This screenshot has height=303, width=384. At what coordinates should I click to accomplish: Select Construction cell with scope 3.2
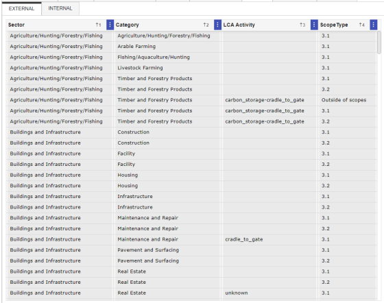[x=167, y=143]
